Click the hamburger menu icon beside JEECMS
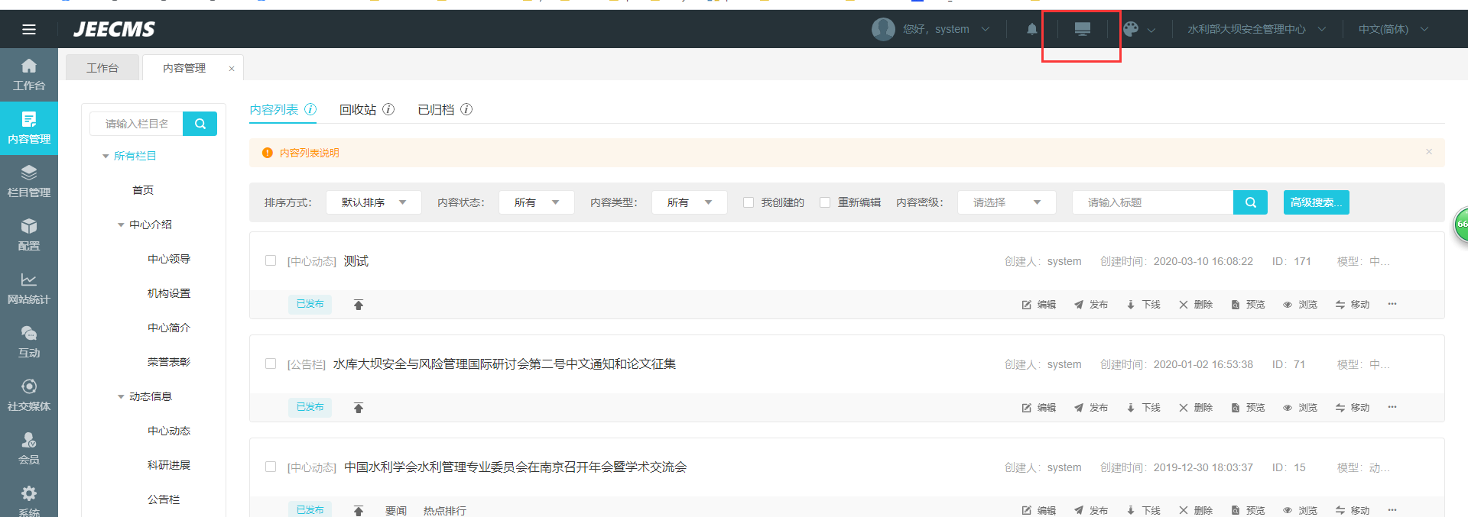Viewport: 1468px width, 517px height. (x=29, y=29)
